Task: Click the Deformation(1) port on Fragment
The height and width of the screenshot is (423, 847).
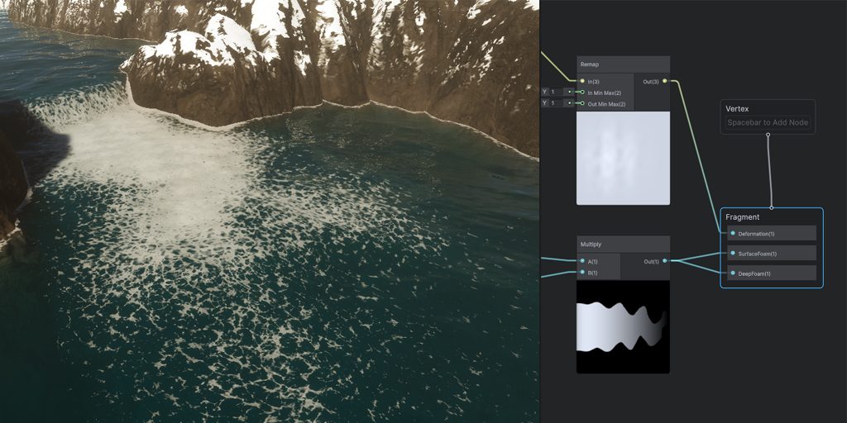Action: click(733, 234)
